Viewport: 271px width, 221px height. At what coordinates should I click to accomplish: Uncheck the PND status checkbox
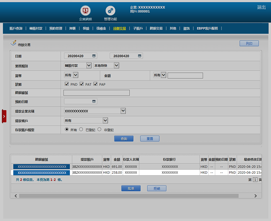[67, 84]
